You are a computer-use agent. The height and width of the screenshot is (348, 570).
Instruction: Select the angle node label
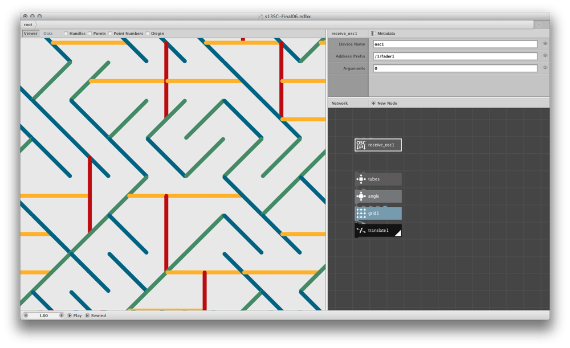coord(373,196)
